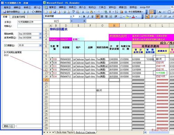The height and width of the screenshot is (135, 174).
Task: Toggle Design Mode in the Control Toolbox
Action: (148, 17)
